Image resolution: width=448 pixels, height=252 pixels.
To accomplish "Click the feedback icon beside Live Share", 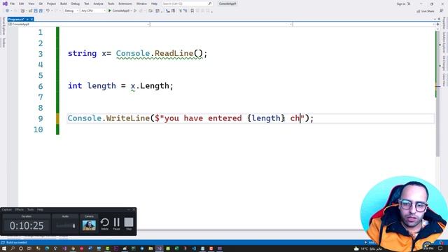I will click(442, 11).
